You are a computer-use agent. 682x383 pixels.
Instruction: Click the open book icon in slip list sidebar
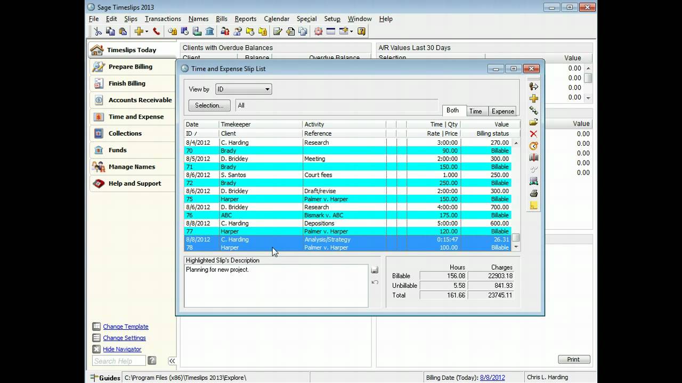(533, 157)
